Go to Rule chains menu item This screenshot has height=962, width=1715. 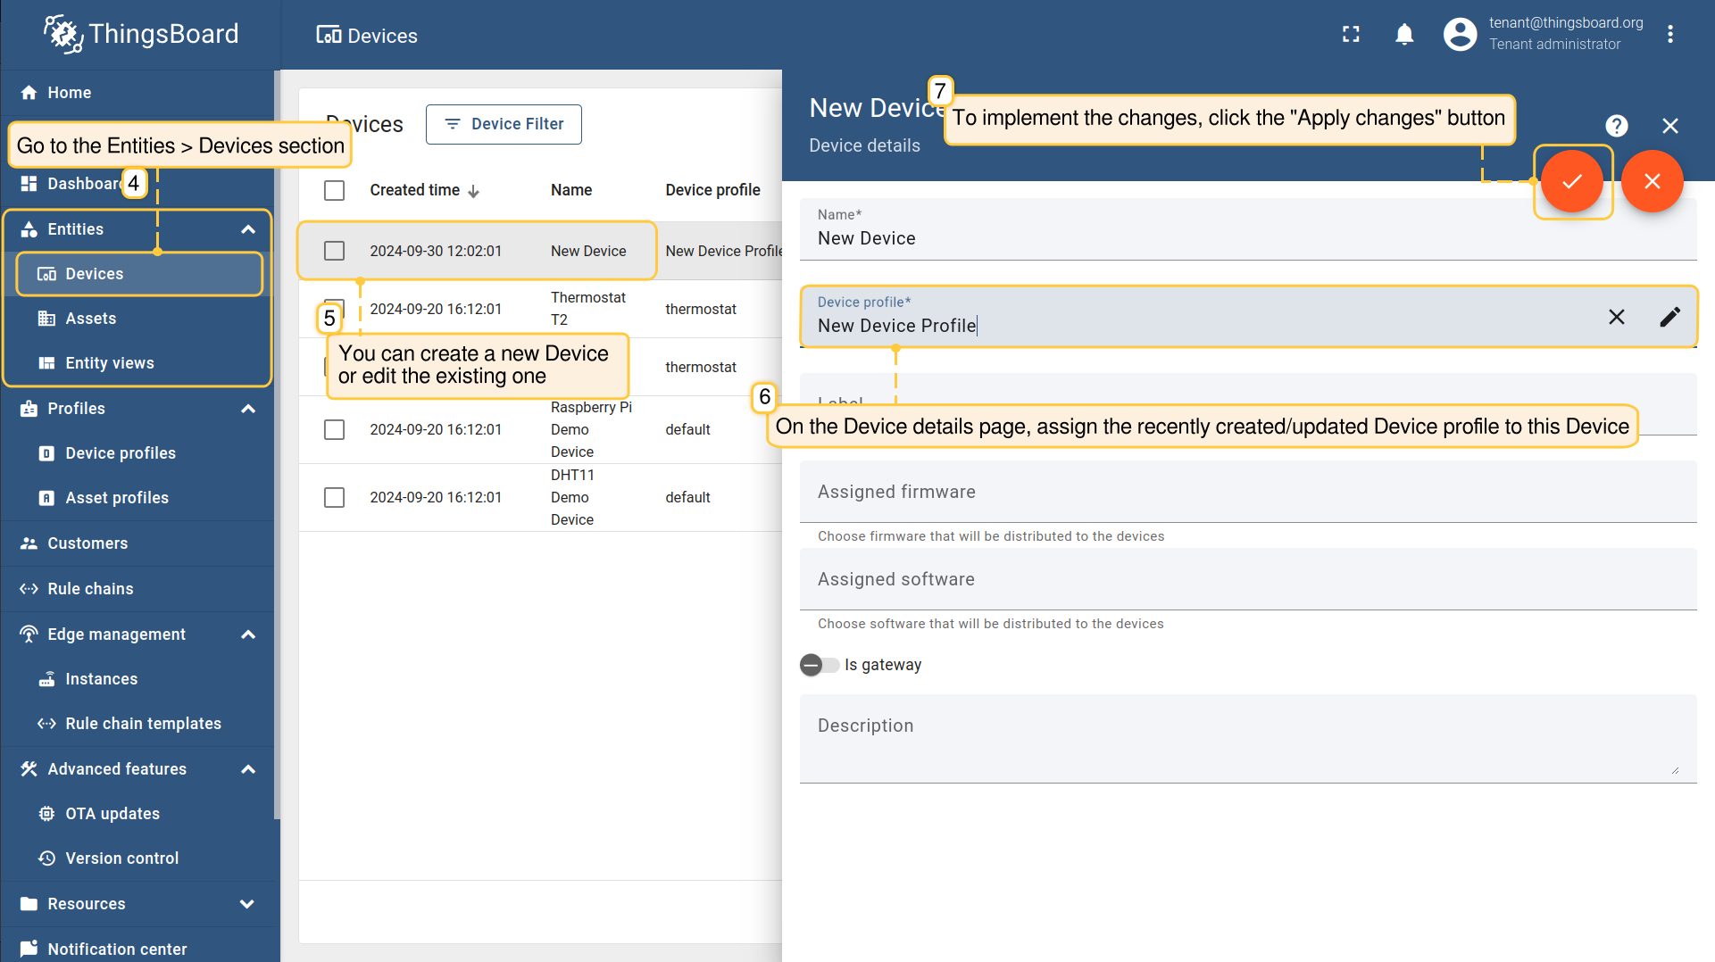[x=90, y=589]
